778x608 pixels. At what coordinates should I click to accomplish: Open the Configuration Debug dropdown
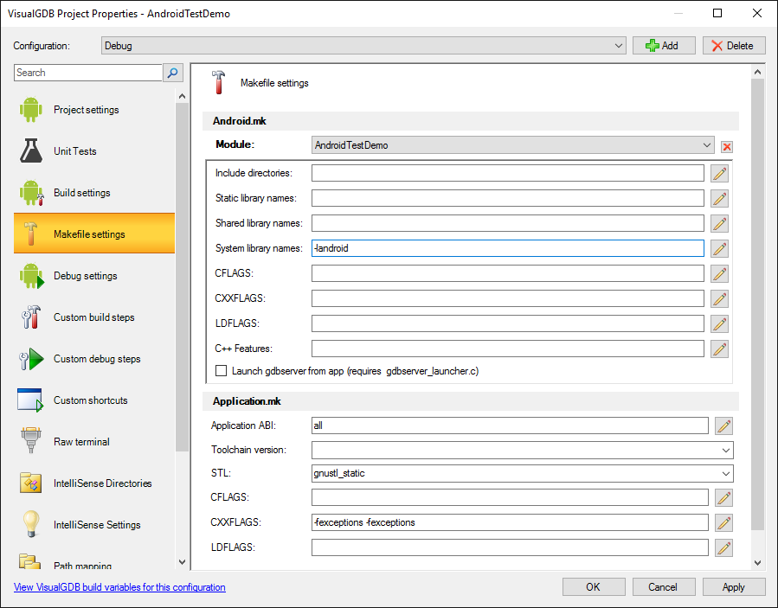coord(363,46)
